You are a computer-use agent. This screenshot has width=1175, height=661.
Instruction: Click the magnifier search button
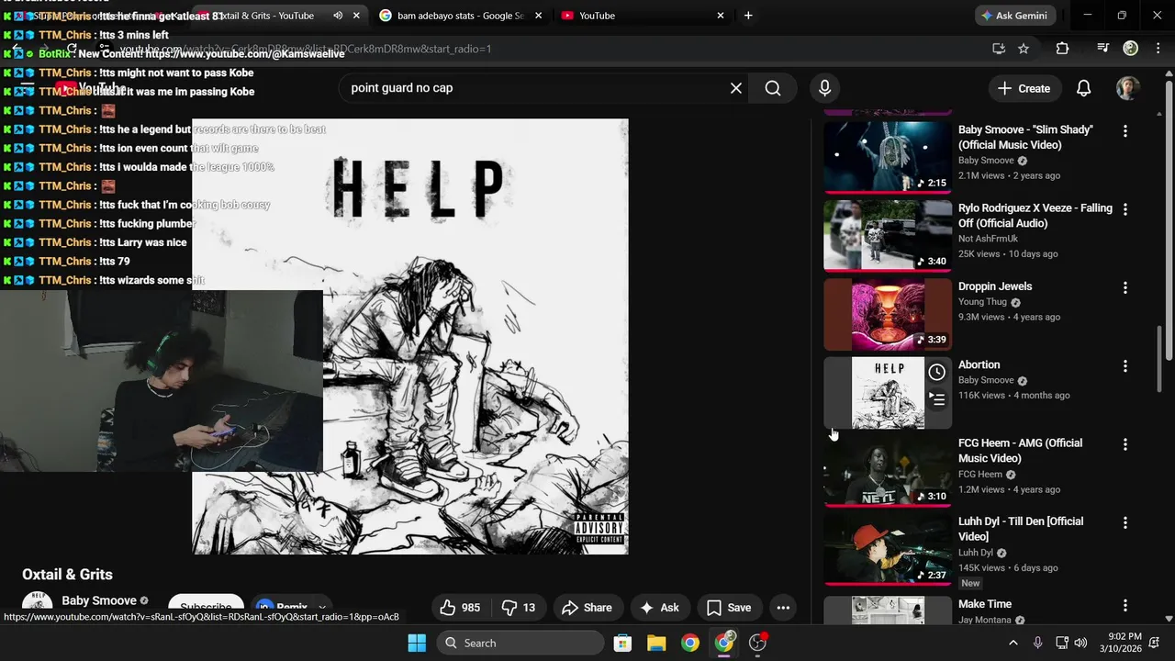pyautogui.click(x=773, y=88)
